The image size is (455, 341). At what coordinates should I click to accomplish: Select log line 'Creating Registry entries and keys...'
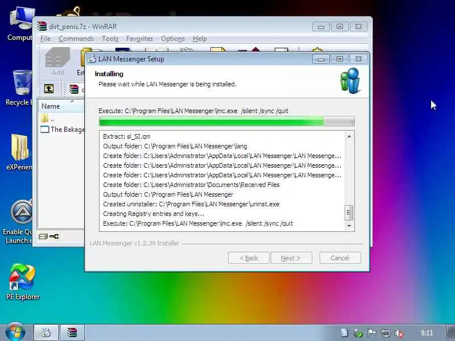click(x=154, y=214)
